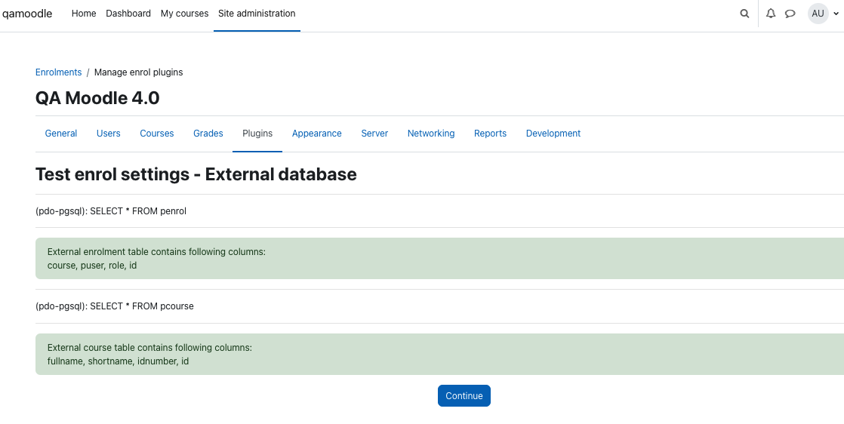The height and width of the screenshot is (424, 844).
Task: Click the QA Moodle 4.0 heading
Action: [x=97, y=98]
